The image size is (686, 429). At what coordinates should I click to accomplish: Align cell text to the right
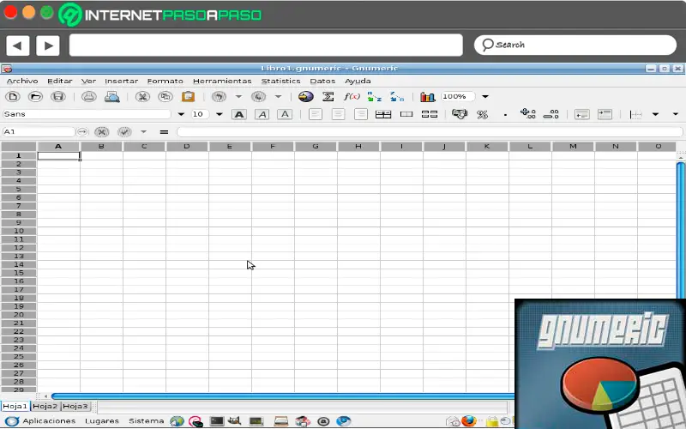tap(360, 114)
